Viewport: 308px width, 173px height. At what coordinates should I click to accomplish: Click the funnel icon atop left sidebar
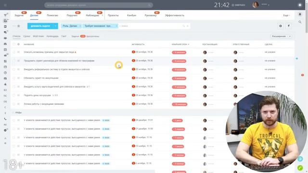5,15
